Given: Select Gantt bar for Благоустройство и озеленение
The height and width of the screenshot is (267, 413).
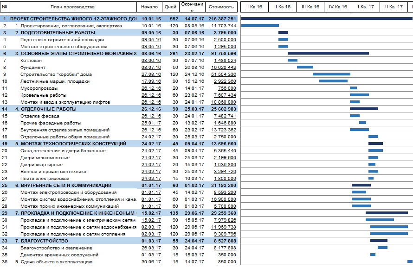Looking at the screenshot, I should tap(382, 248).
